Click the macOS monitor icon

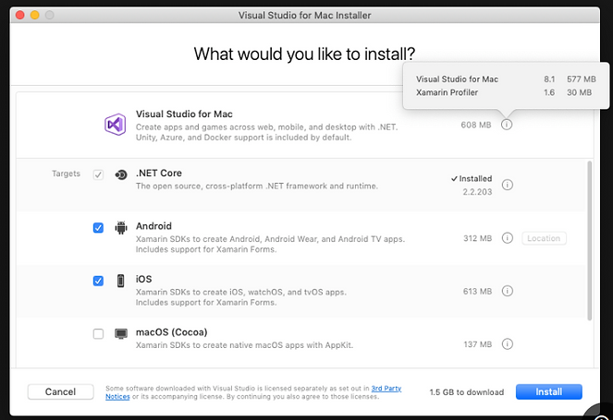pos(121,334)
